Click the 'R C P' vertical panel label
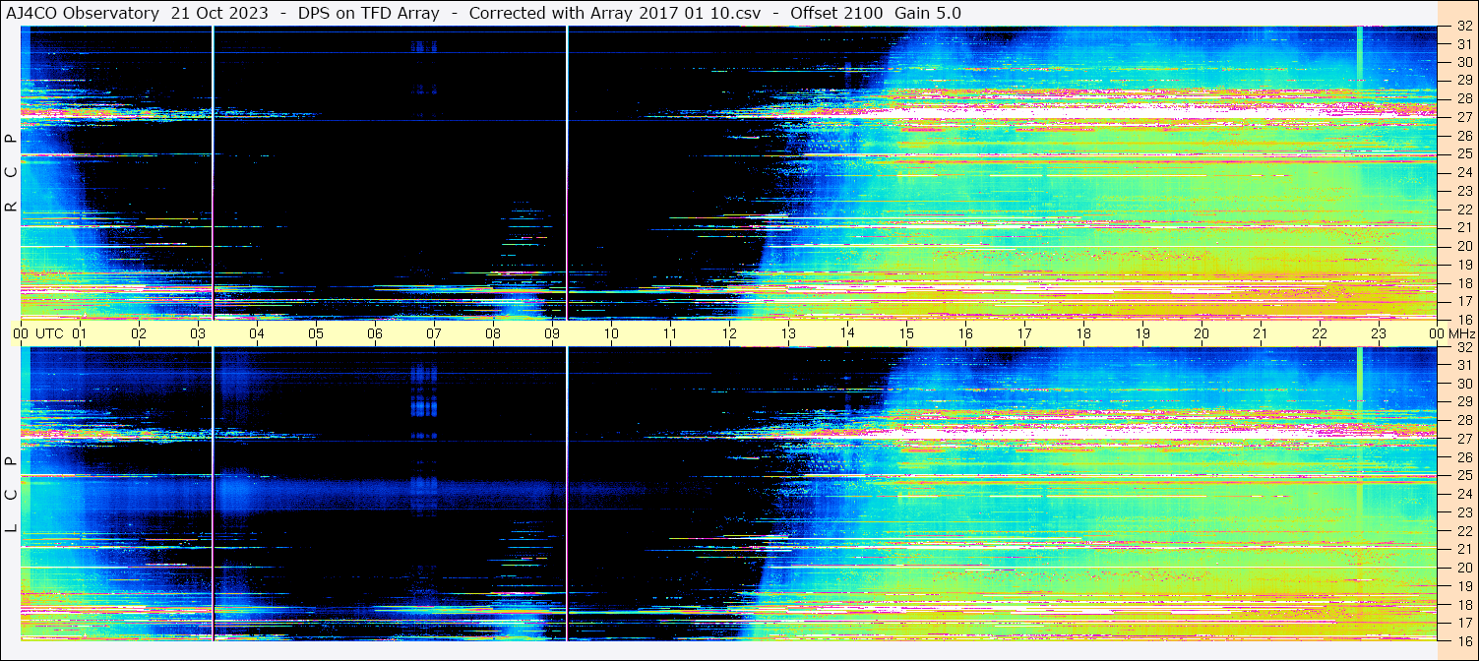 pos(11,173)
